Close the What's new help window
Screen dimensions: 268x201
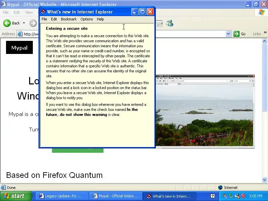coord(150,12)
